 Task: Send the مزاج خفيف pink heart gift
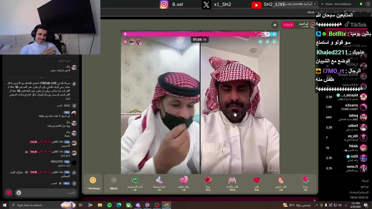tap(183, 183)
